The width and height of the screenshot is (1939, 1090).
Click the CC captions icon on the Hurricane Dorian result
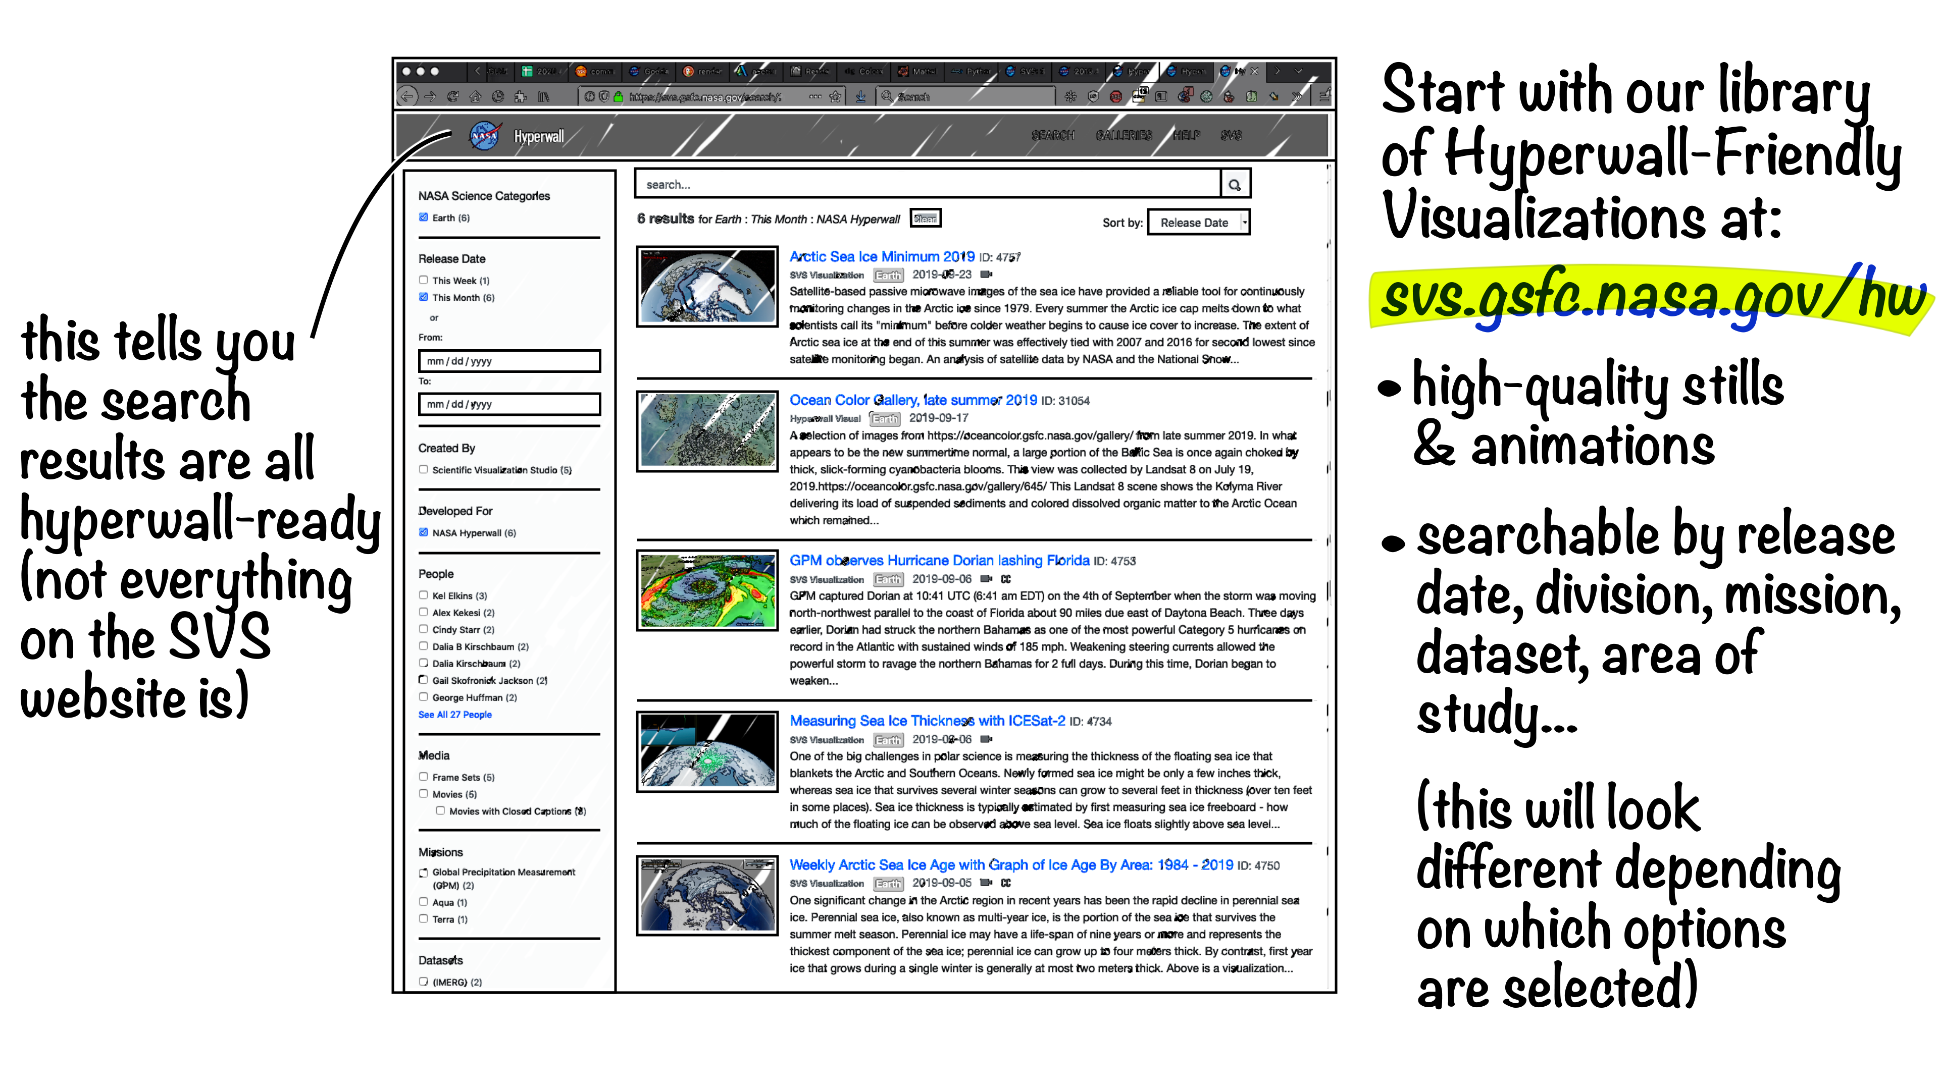coord(1006,578)
